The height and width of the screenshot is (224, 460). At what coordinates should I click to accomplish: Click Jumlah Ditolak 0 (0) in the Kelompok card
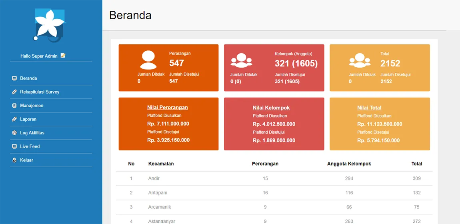(x=236, y=82)
